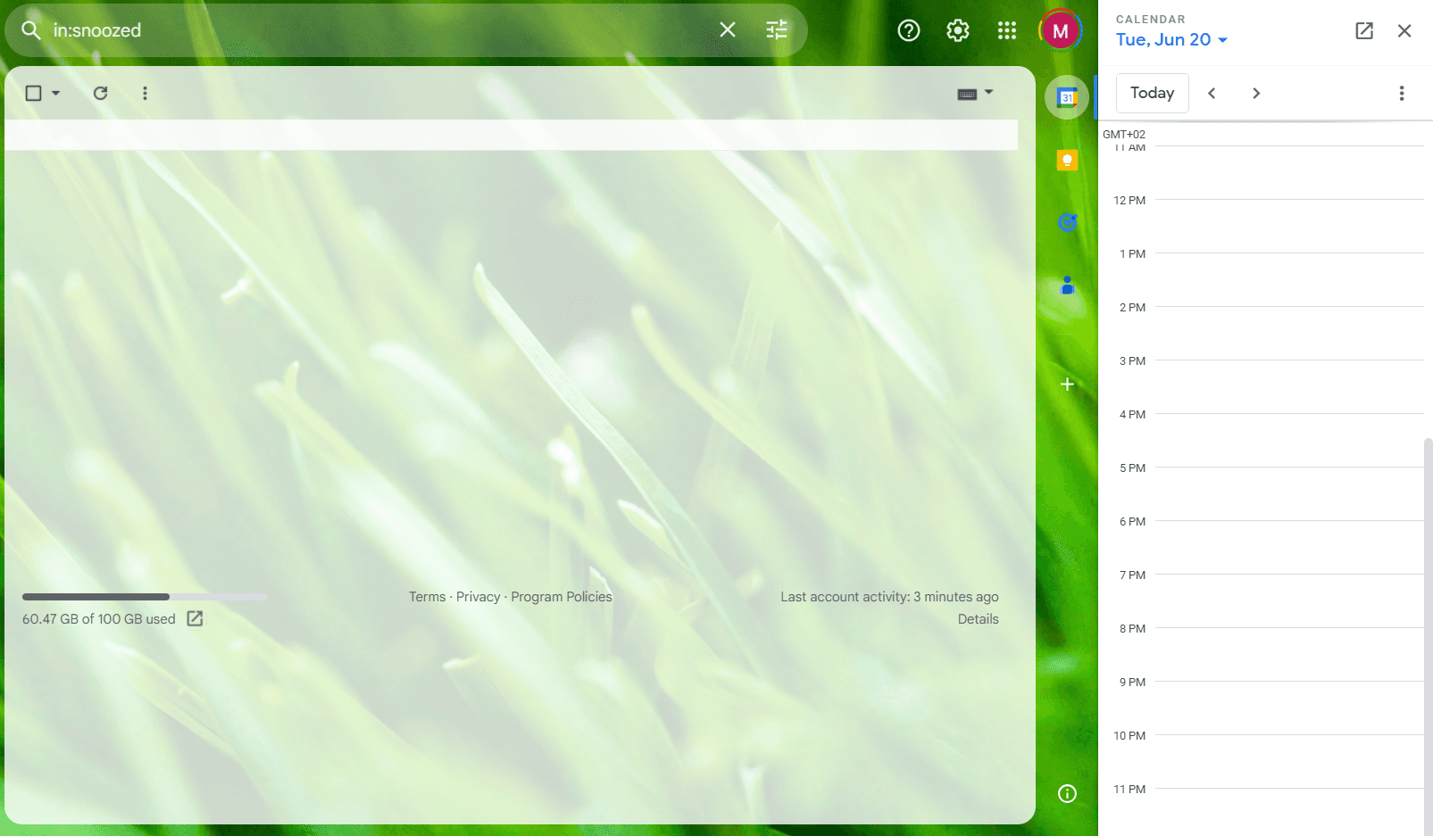The height and width of the screenshot is (836, 1433).
Task: Expand the input tools dropdown arrow
Action: (x=988, y=93)
